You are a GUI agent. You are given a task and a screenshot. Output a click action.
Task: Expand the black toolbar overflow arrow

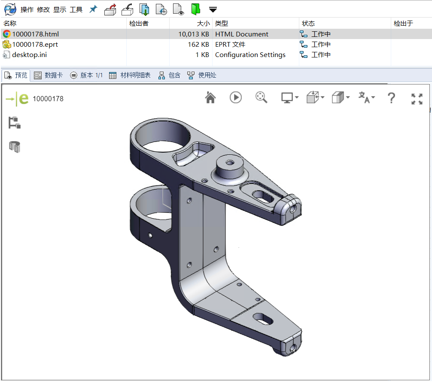[x=213, y=9]
